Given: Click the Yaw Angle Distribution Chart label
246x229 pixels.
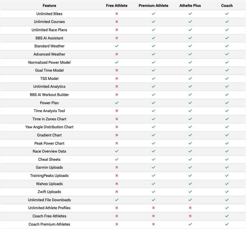Looking at the screenshot, I should (x=49, y=127).
